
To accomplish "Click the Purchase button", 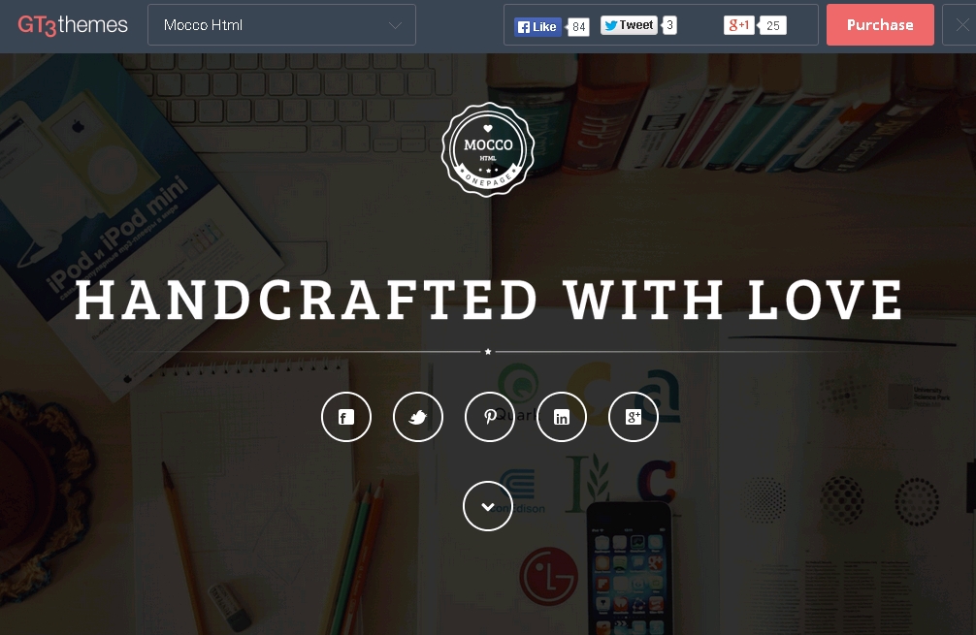I will click(x=880, y=25).
